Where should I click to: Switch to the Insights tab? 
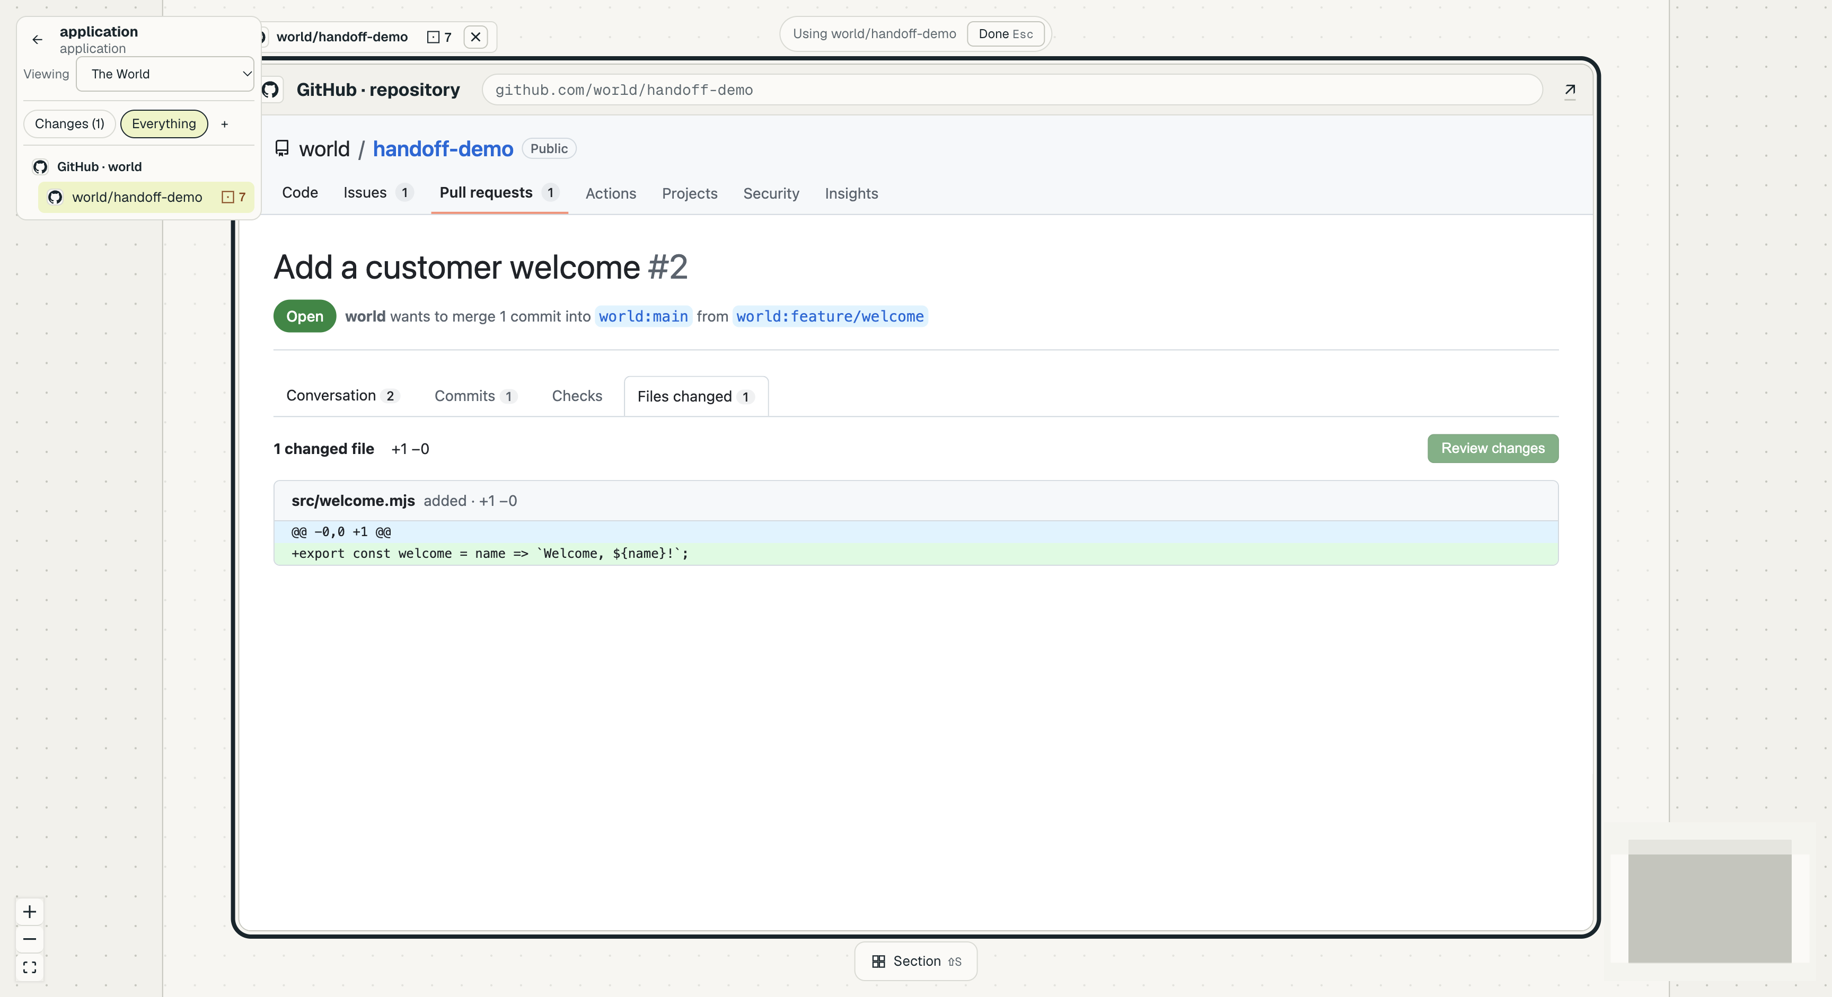pos(851,193)
